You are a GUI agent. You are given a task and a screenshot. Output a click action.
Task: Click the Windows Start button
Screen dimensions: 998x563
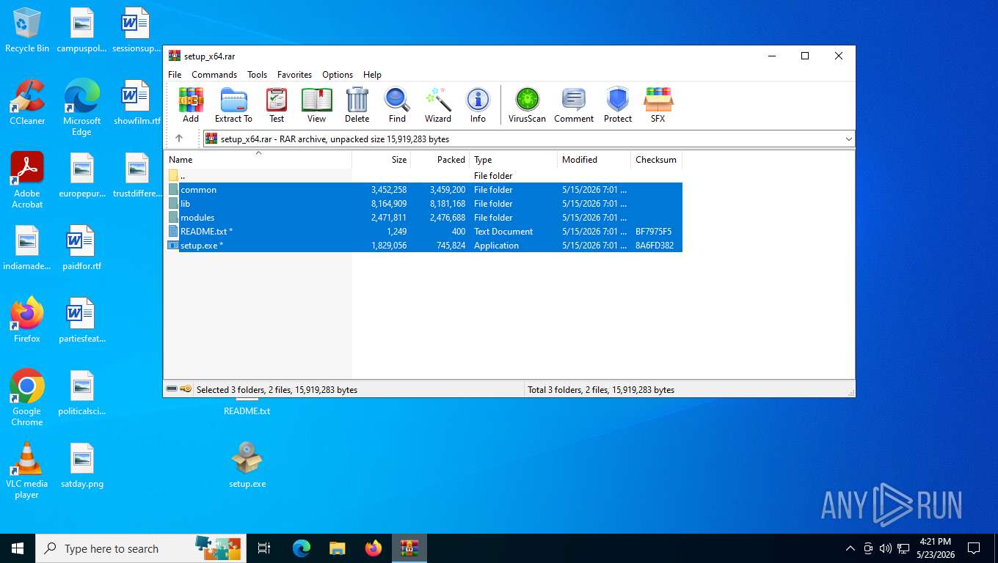(x=18, y=548)
